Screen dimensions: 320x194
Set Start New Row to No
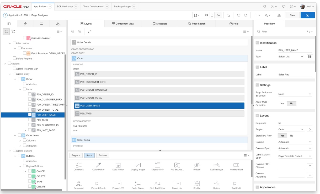pyautogui.click(x=291, y=136)
